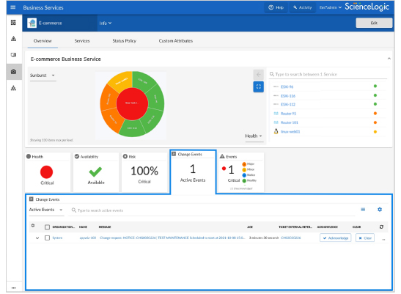Click the red center of the sunburst

click(x=132, y=103)
